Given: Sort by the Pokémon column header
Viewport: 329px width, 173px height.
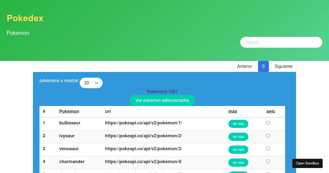Looking at the screenshot, I should click(x=69, y=111).
